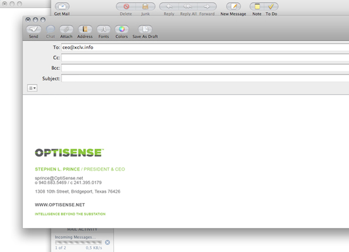This screenshot has height=252, width=349.
Task: Click the '1 of 2' status text
Action: point(61,248)
